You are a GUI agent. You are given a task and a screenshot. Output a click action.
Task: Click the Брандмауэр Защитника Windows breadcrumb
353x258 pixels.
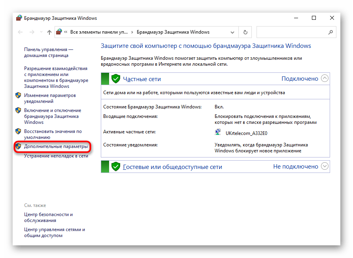tap(173, 32)
